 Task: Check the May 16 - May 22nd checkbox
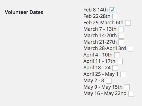[x=131, y=94]
